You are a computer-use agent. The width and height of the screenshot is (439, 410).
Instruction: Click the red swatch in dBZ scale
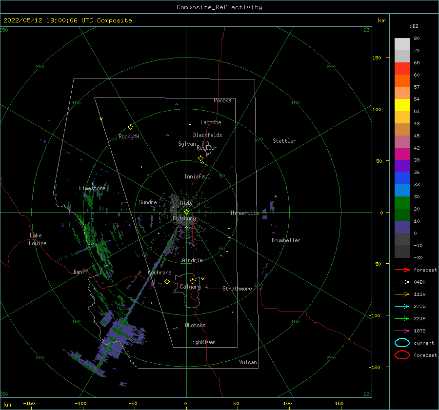pos(402,69)
